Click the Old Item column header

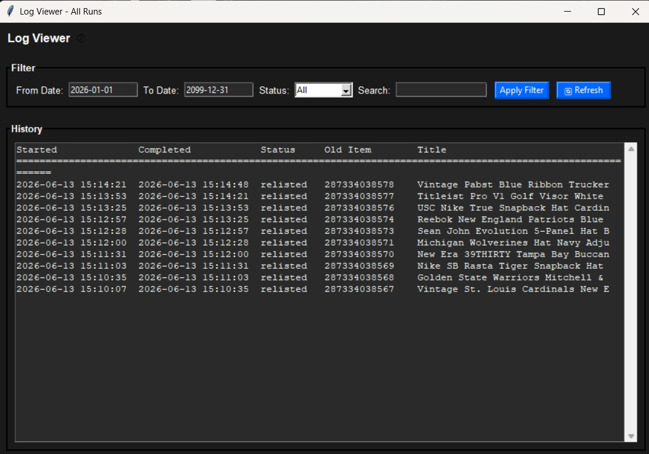(348, 150)
